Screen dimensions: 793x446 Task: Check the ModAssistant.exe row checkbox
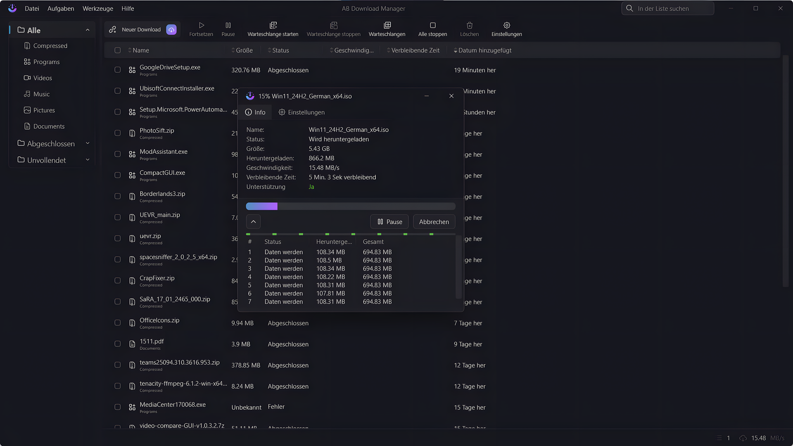coord(118,154)
